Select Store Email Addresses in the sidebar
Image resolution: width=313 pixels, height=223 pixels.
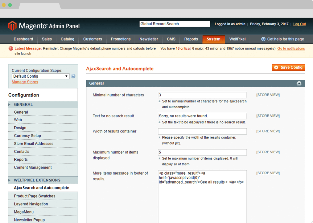point(43,144)
